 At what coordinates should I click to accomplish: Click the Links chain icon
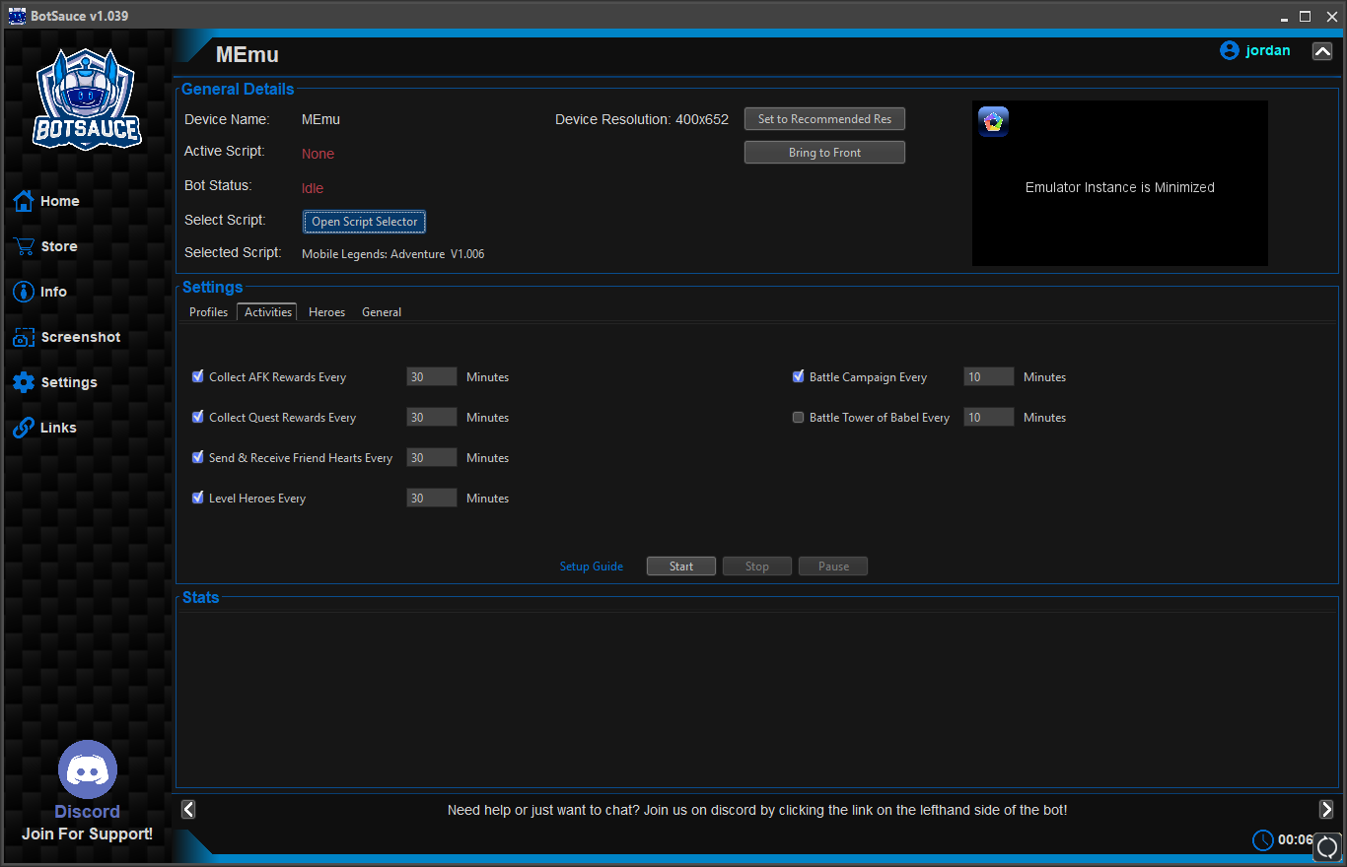[x=24, y=428]
